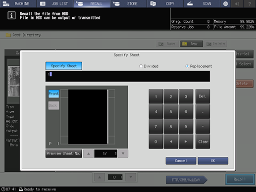
Task: Click the Clear key on keypad
Action: 203,142
